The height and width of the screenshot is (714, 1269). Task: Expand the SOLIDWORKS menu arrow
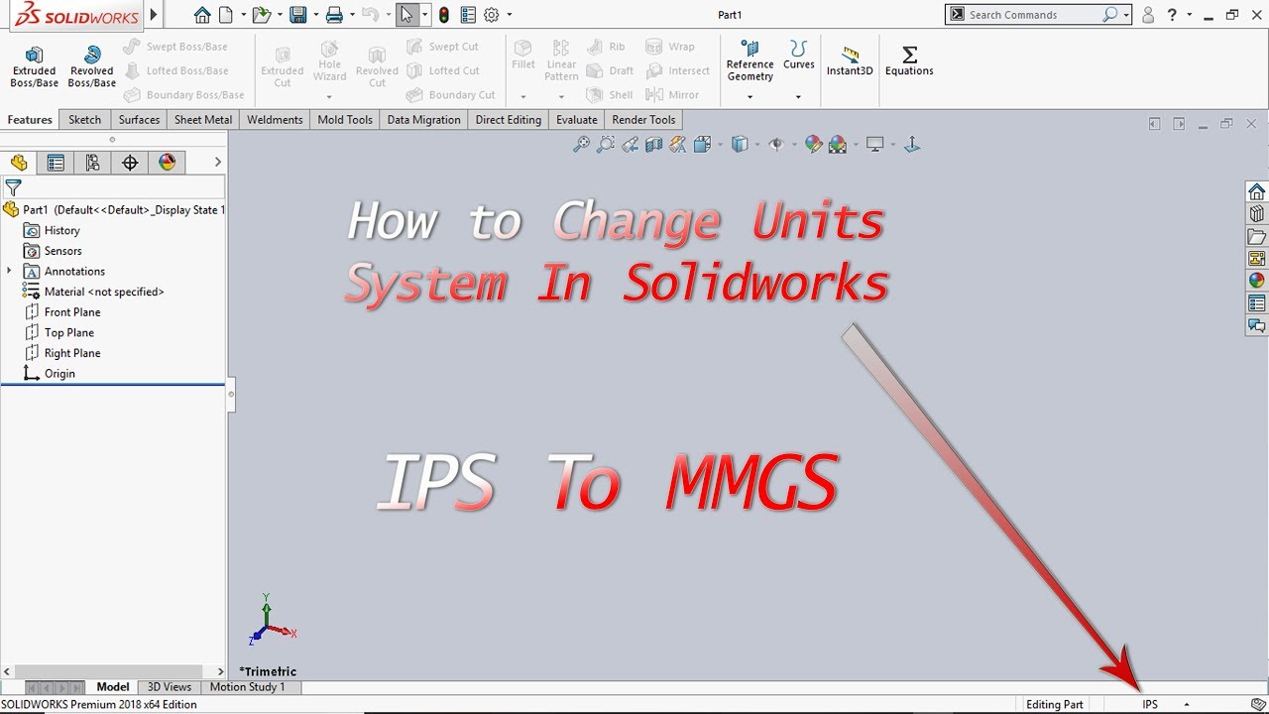click(154, 15)
